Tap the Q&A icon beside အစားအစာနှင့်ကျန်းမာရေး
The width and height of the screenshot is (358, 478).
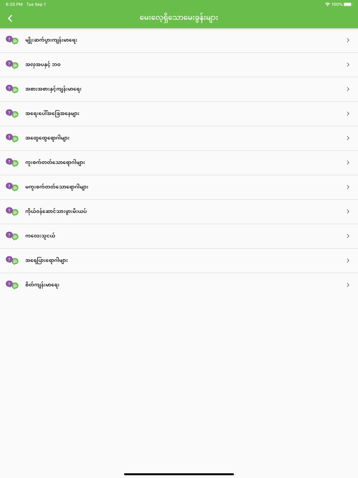coord(12,89)
